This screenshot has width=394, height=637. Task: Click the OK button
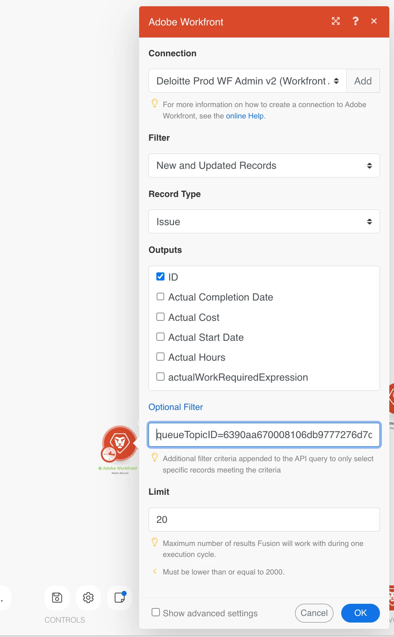pyautogui.click(x=360, y=613)
